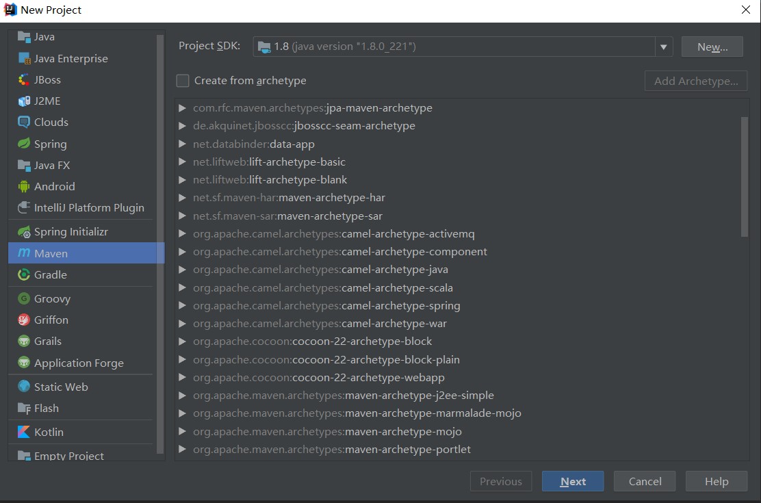Image resolution: width=761 pixels, height=503 pixels.
Task: Enable the Create from archetype checkbox
Action: (183, 81)
